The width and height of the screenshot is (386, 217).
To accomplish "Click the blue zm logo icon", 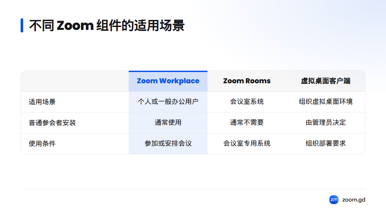I will coord(334,200).
